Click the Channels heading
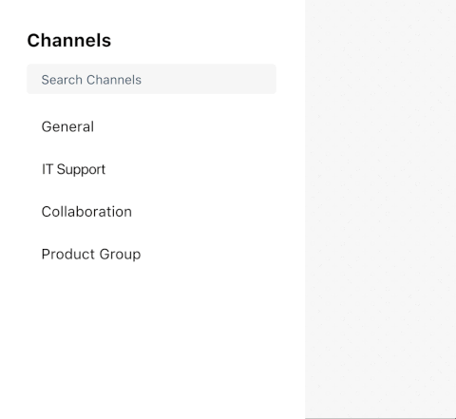 (x=69, y=41)
